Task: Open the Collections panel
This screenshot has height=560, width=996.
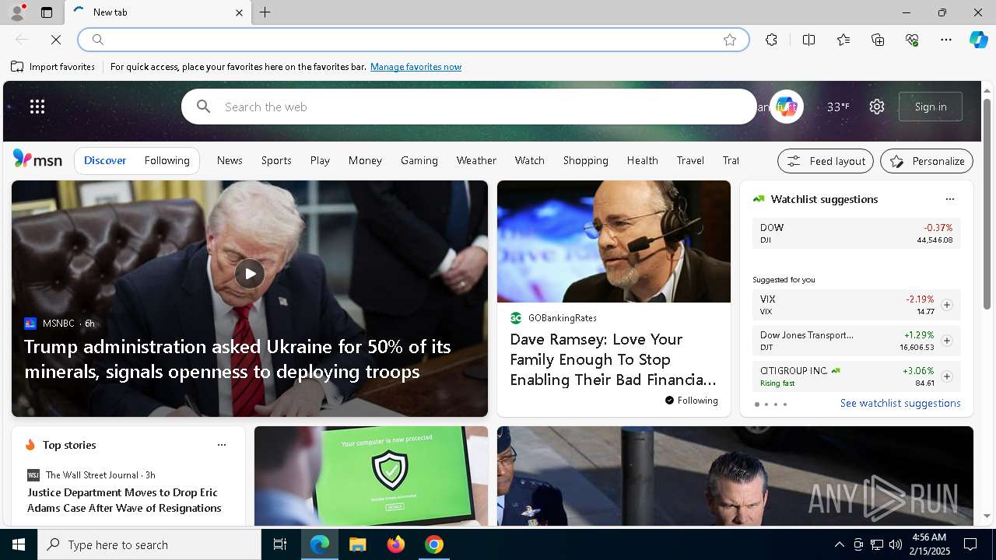Action: tap(878, 40)
